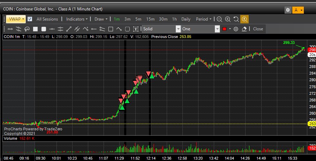Select the 1m timeframe

pyautogui.click(x=116, y=19)
